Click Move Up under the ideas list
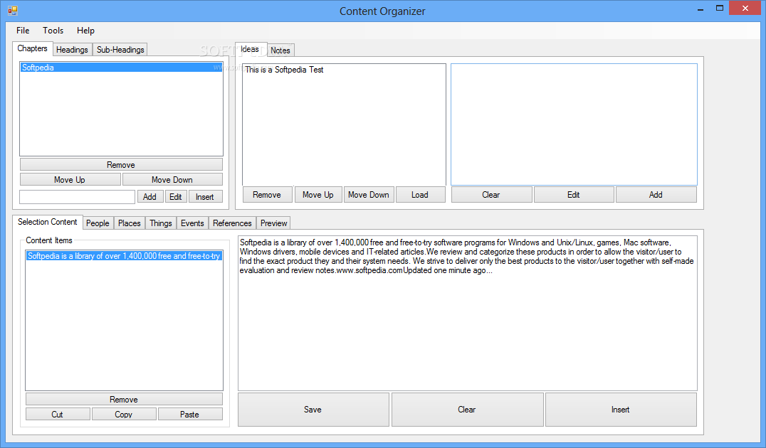The image size is (766, 448). (318, 195)
